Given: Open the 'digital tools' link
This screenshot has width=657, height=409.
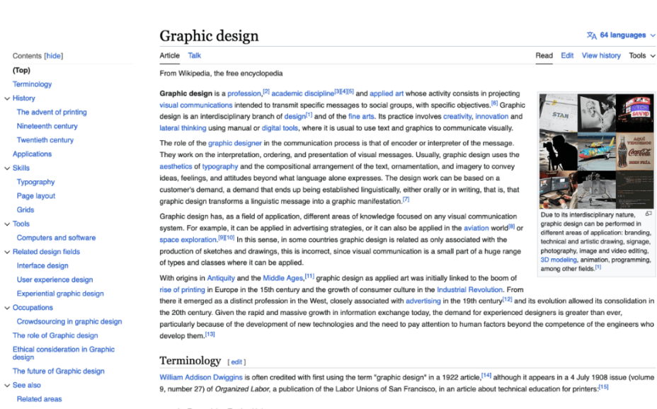Looking at the screenshot, I should pyautogui.click(x=280, y=128).
